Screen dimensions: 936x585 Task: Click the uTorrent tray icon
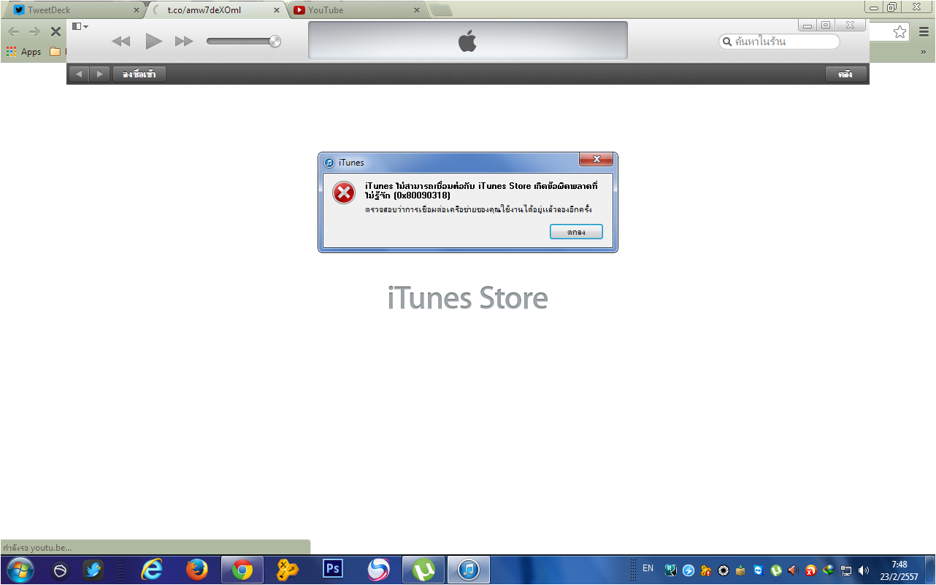[776, 570]
